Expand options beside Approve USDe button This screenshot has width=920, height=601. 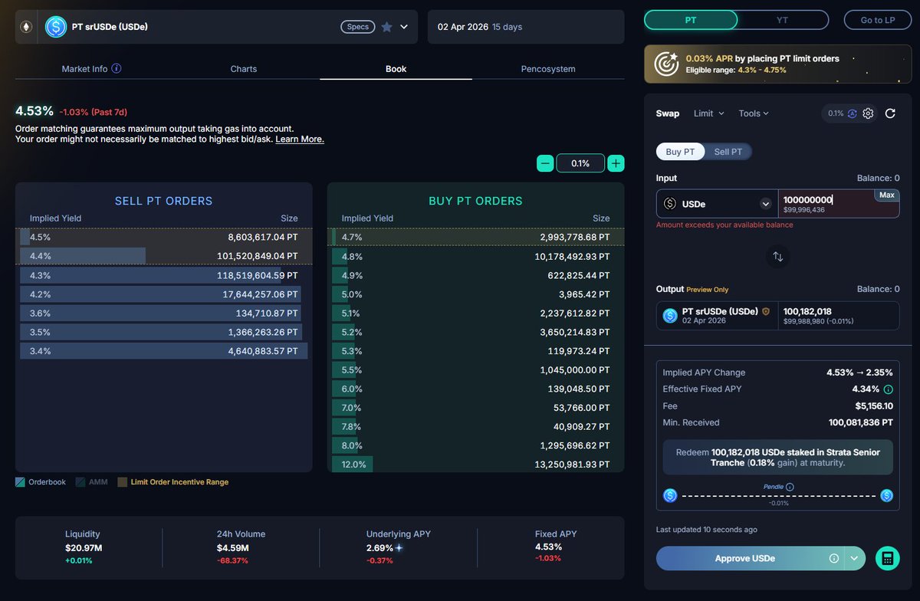coord(854,558)
